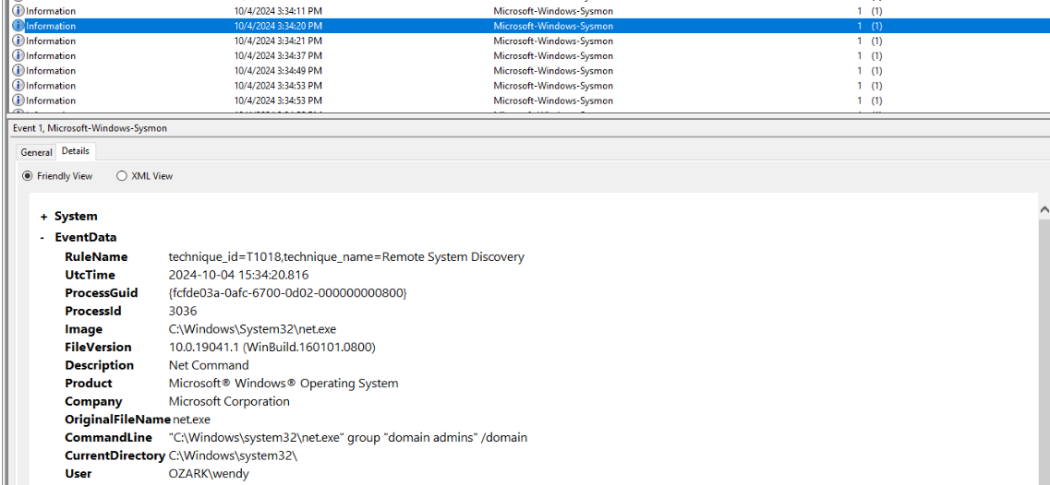Select the Source cell of the 3:34:37 PM event
The height and width of the screenshot is (485, 1050).
click(x=552, y=55)
